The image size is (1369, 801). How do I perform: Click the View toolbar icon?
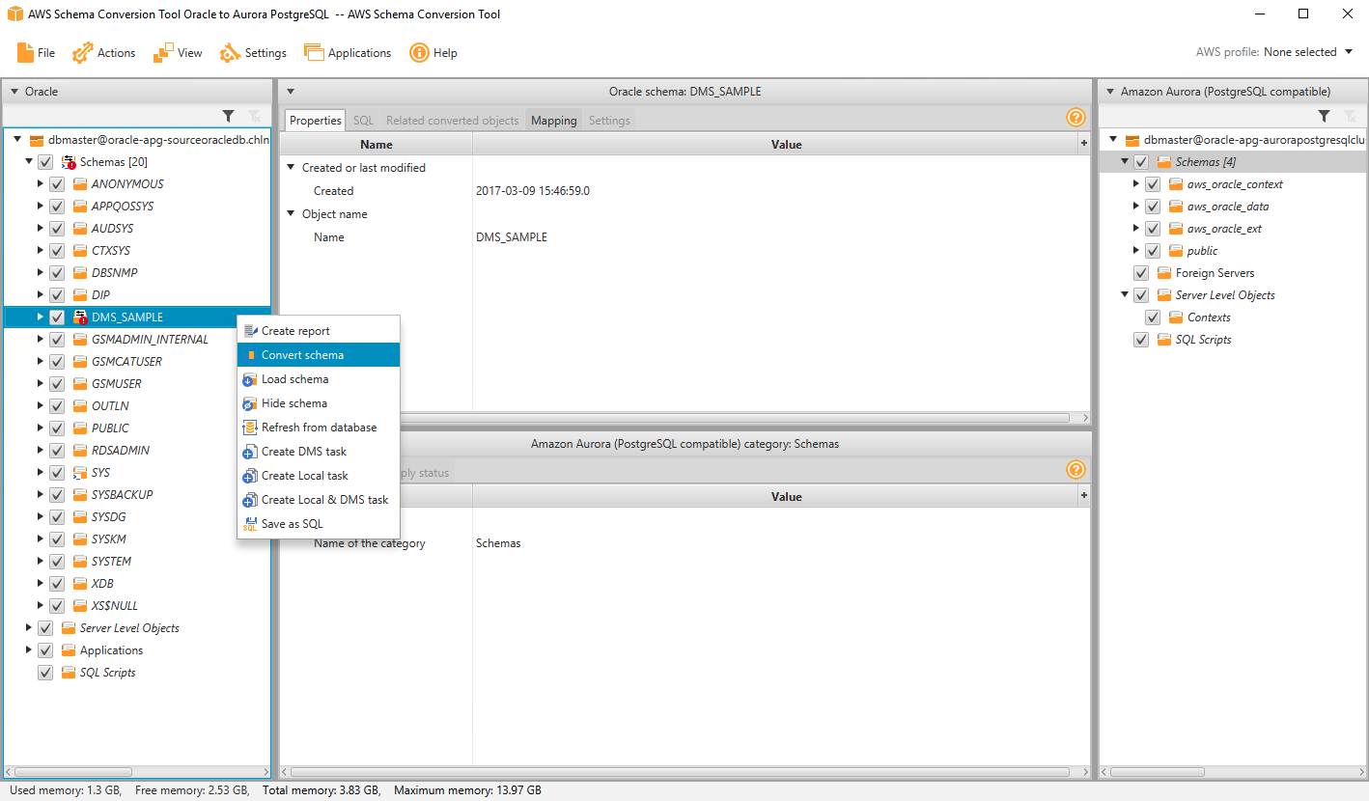coord(163,53)
